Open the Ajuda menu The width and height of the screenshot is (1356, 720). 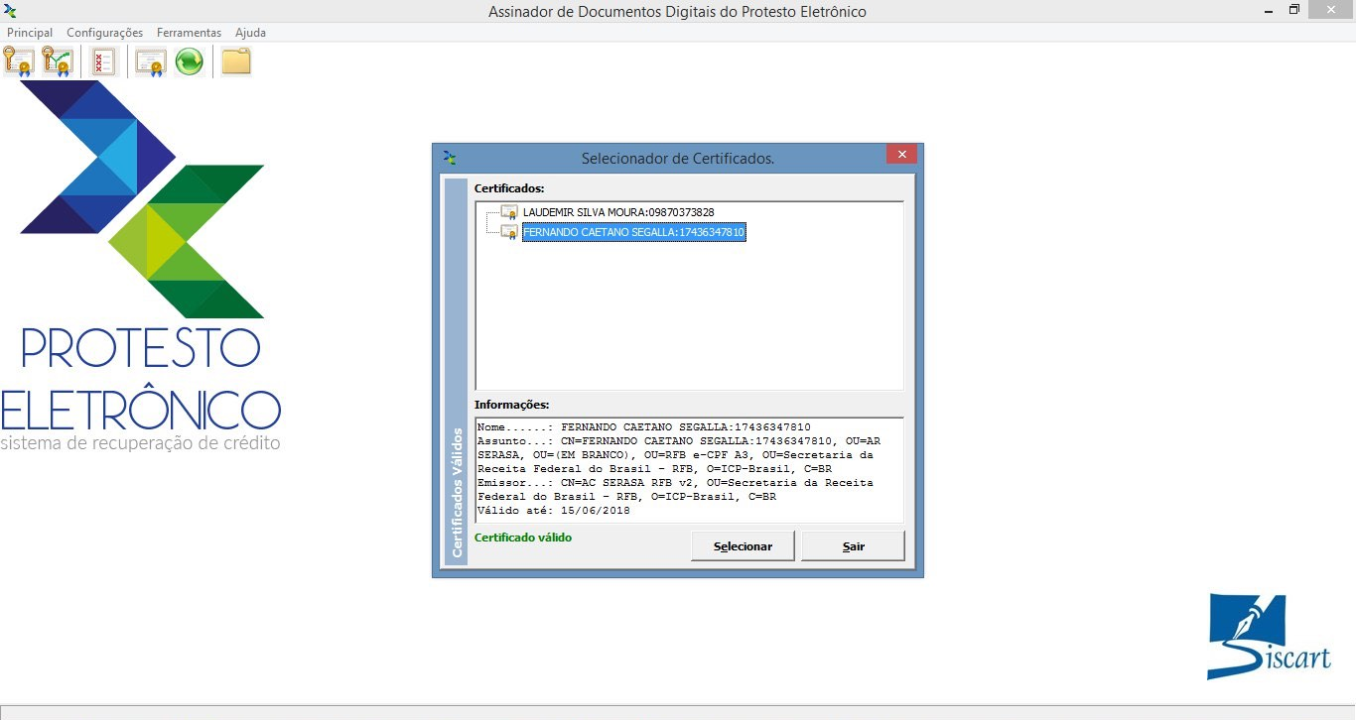pos(250,33)
